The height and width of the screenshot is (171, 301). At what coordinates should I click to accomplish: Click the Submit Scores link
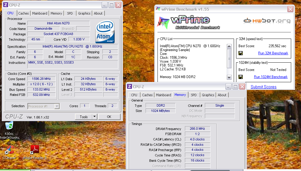(263, 87)
